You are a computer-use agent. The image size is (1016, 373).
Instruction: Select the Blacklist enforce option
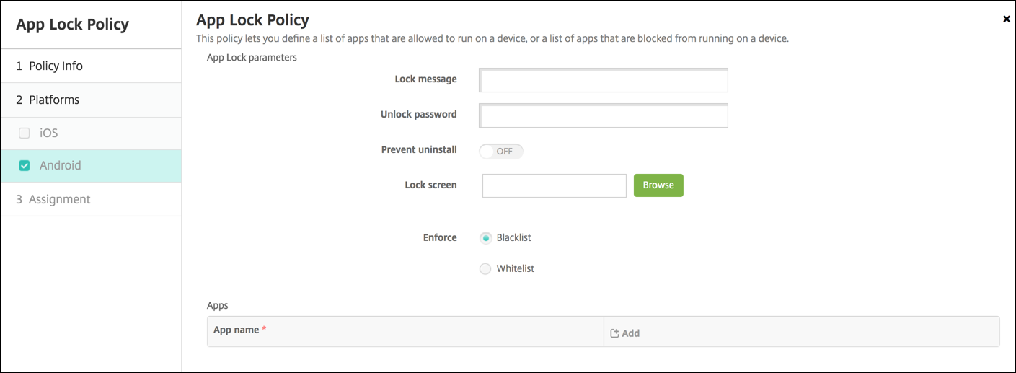(486, 237)
